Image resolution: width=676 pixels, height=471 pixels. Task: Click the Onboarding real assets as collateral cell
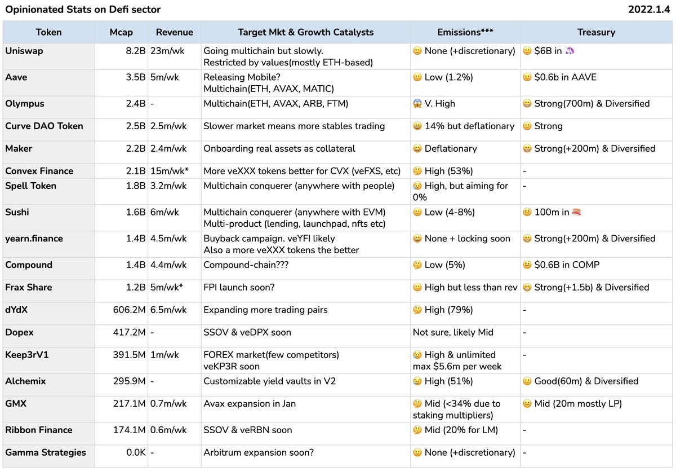coord(305,152)
